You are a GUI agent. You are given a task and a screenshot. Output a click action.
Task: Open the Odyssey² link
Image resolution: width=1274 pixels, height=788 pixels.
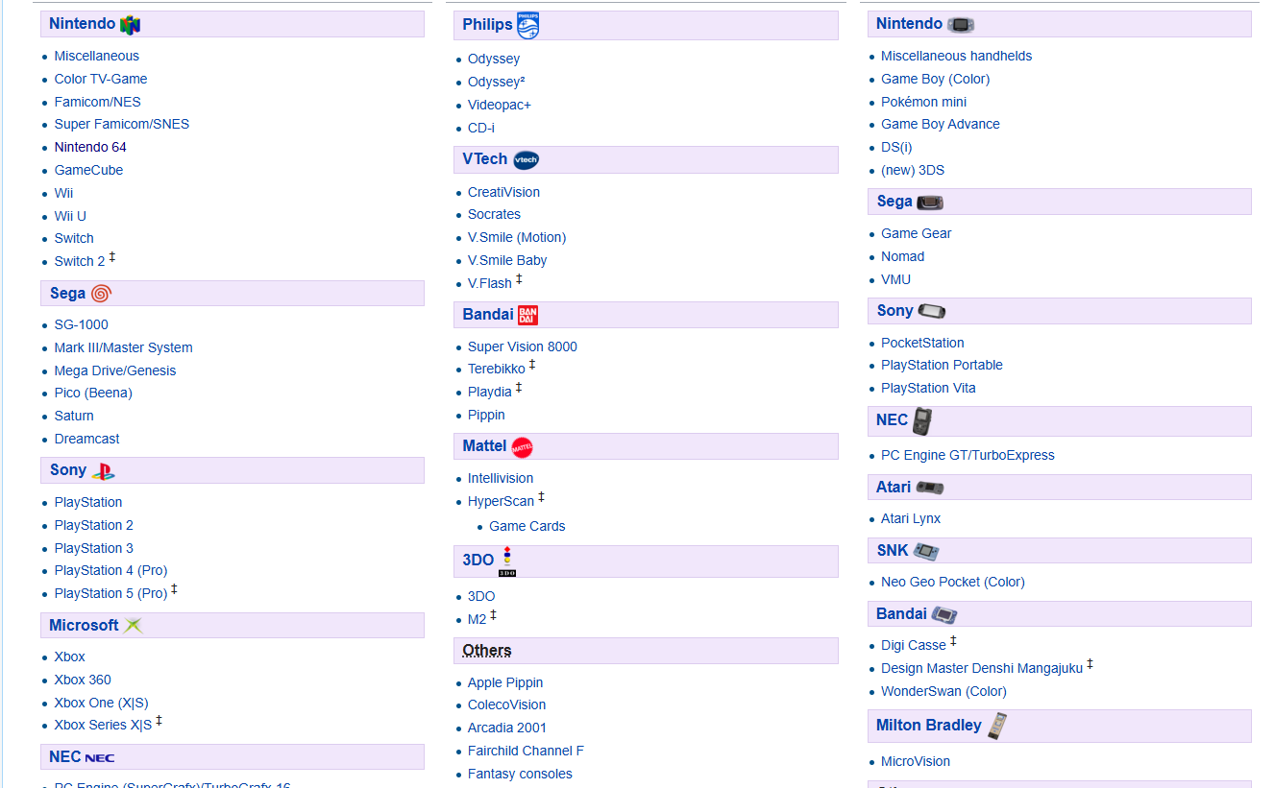pos(497,82)
